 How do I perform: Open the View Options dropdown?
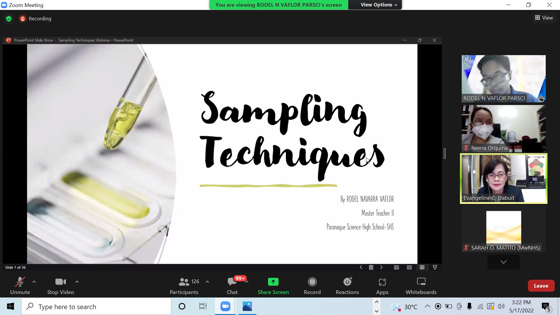click(379, 5)
